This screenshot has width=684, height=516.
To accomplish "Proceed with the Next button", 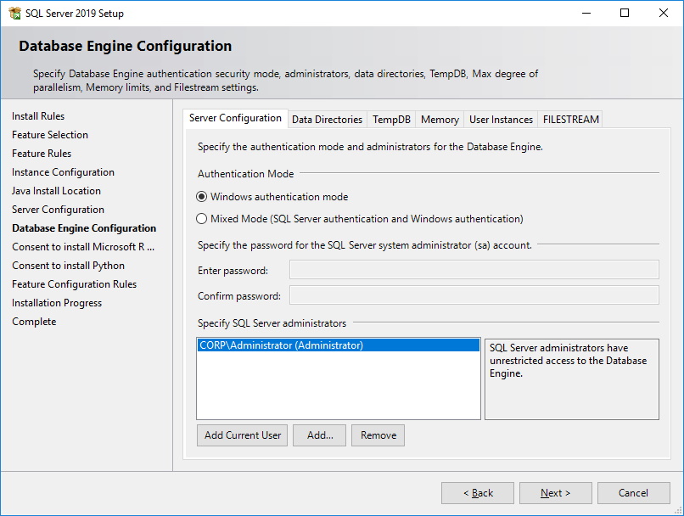I will (555, 493).
